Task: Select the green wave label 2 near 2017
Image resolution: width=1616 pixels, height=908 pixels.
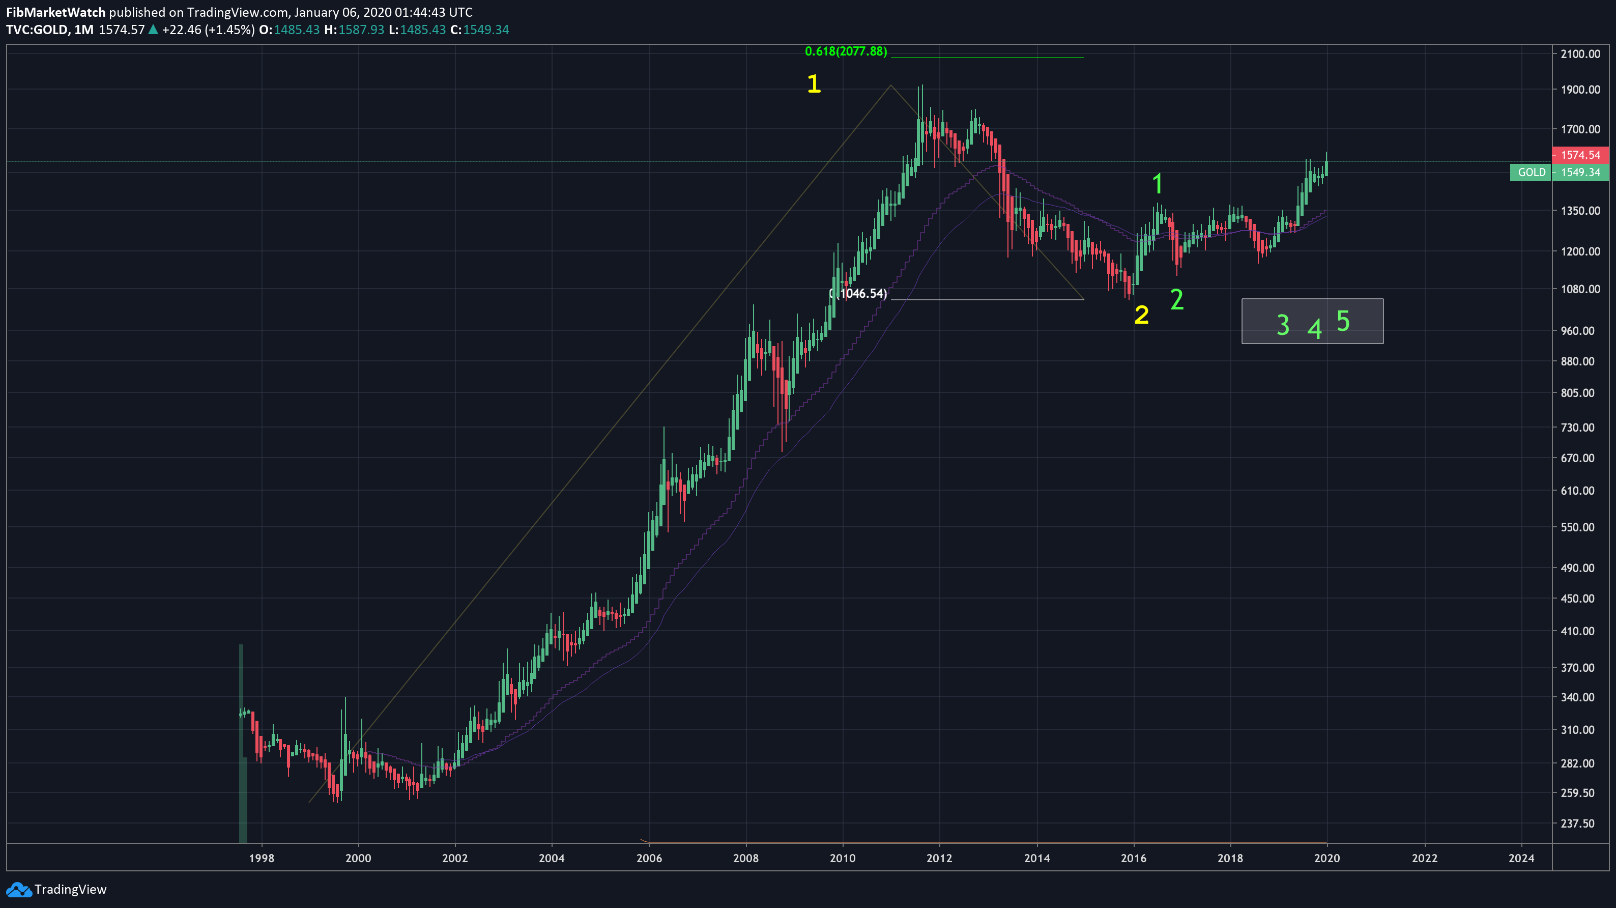Action: tap(1177, 299)
